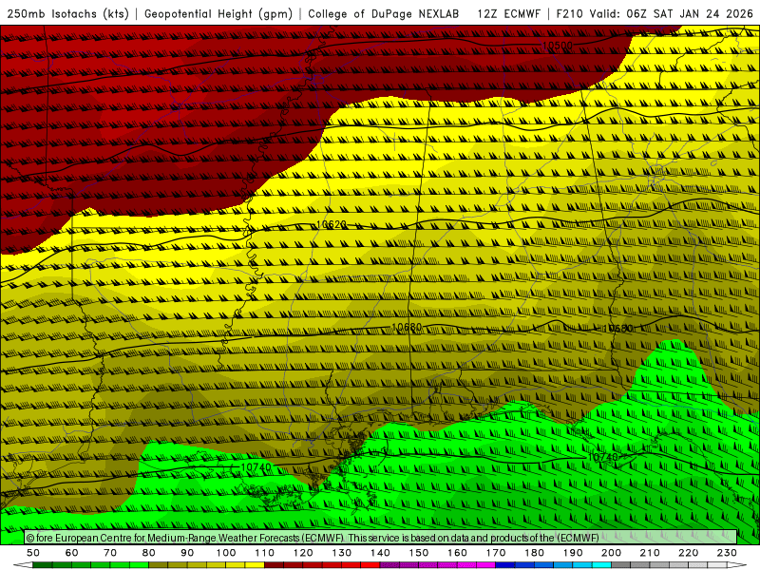The image size is (760, 570).
Task: Click the right arrow end of color bar
Action: tap(737, 565)
